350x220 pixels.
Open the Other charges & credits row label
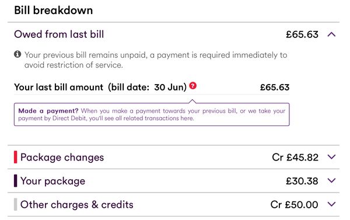pyautogui.click(x=77, y=205)
